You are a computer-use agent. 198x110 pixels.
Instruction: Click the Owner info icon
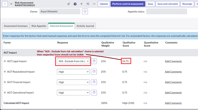[85, 11]
